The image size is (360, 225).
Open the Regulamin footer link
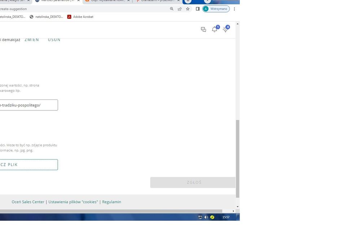tap(111, 202)
